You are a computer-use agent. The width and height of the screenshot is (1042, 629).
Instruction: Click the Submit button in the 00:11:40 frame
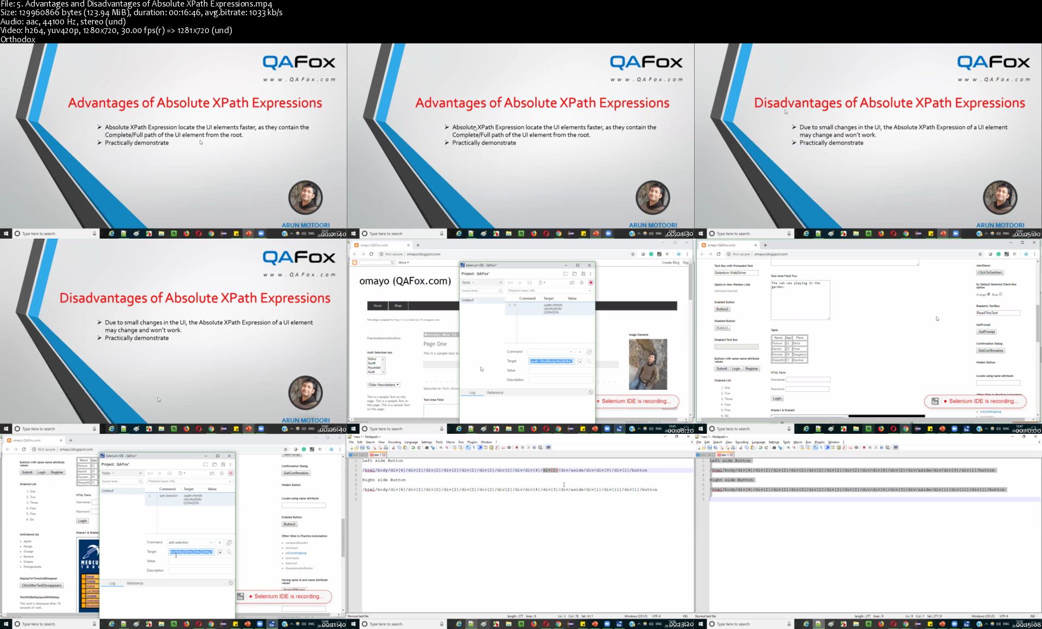[x=27, y=472]
